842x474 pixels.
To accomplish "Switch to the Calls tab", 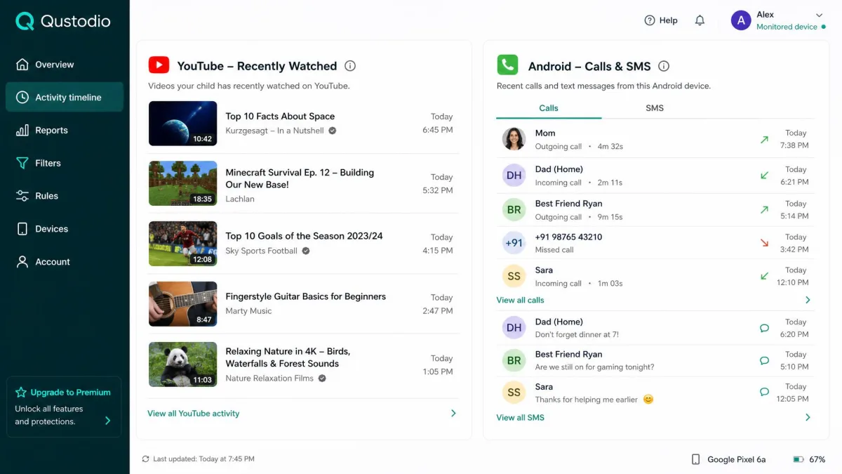I will pos(549,108).
